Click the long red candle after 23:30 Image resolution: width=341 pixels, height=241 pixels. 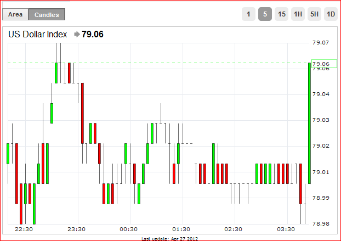82,113
